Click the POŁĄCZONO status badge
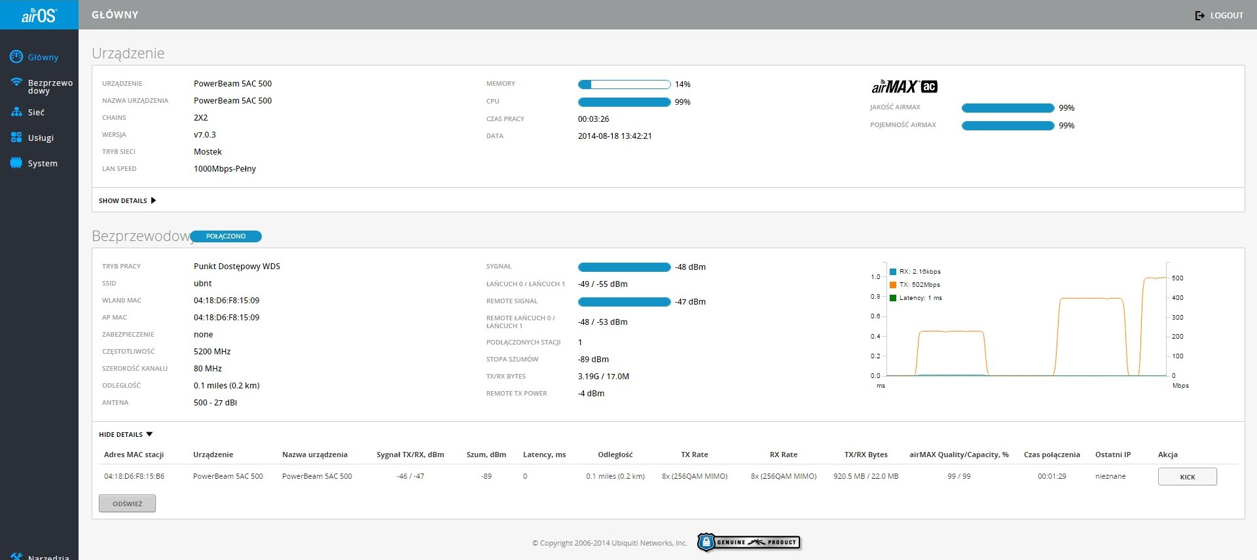1257x560 pixels. point(226,236)
